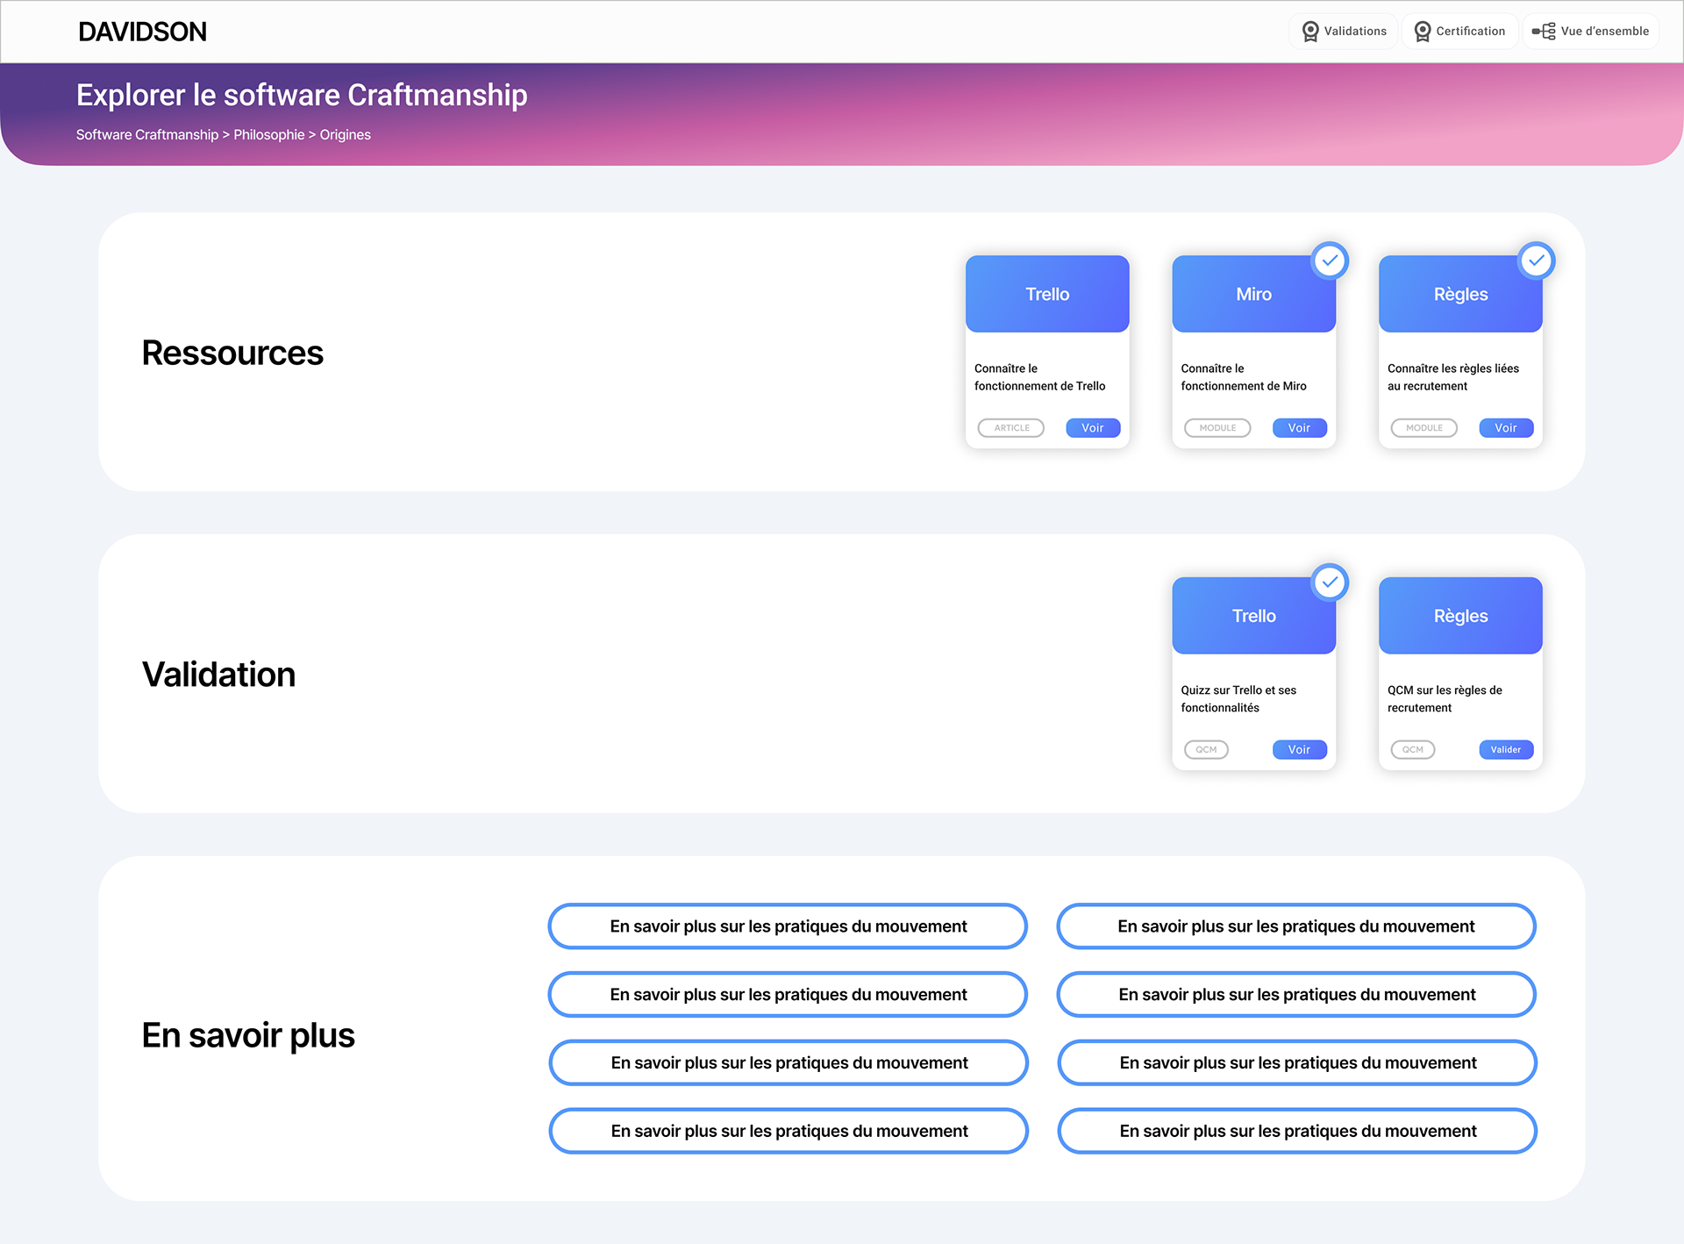Click the DAVIDSON logo

pos(142,32)
